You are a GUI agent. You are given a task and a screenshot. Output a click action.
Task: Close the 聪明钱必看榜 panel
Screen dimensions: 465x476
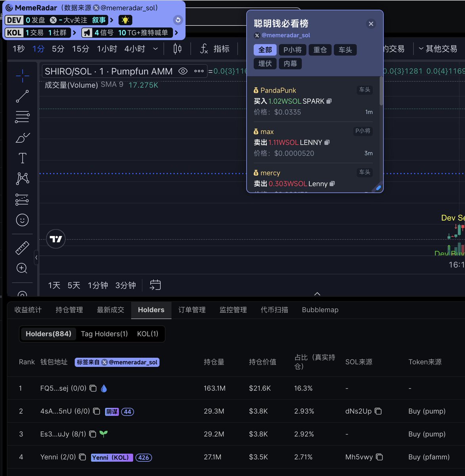point(371,24)
